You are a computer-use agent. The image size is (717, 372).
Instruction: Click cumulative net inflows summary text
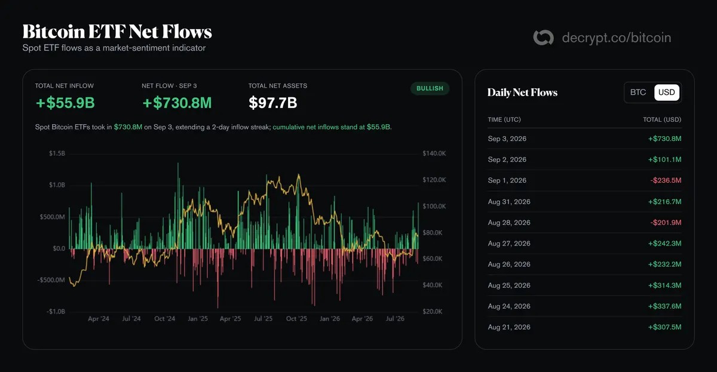coord(332,127)
